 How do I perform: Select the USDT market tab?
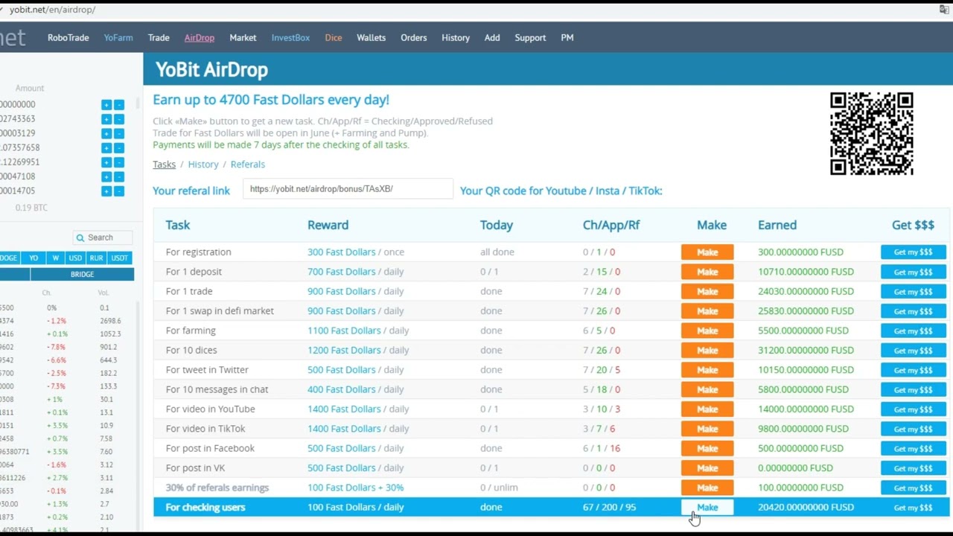click(x=119, y=258)
